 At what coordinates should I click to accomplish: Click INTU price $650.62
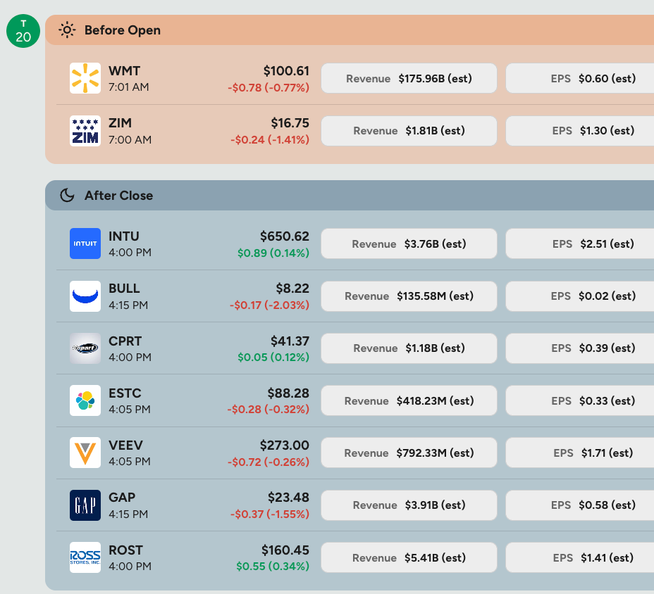285,236
